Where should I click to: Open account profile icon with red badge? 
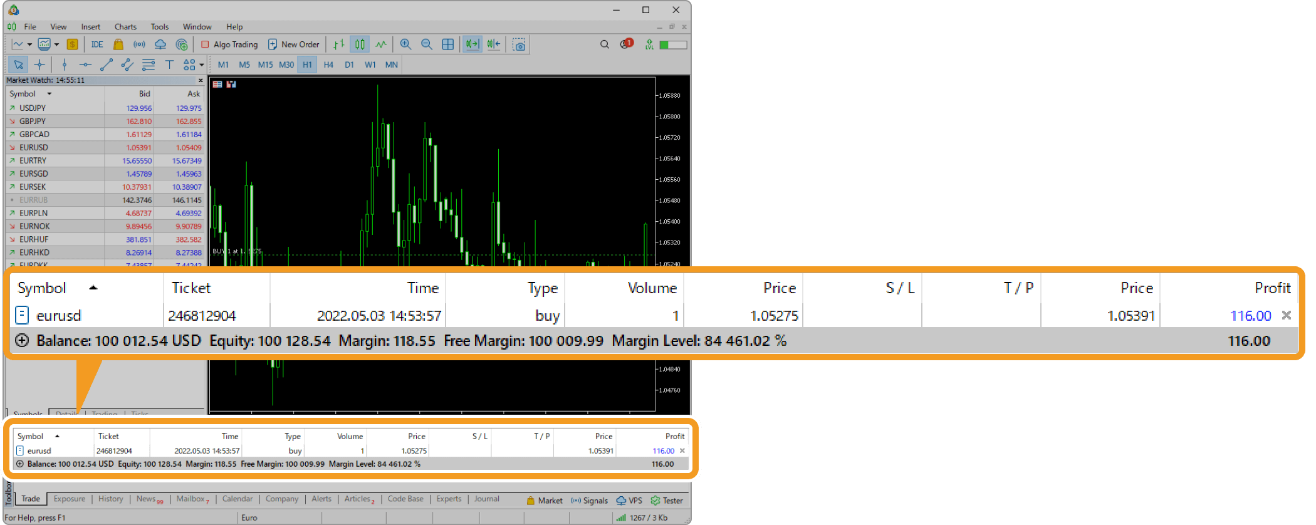[626, 44]
